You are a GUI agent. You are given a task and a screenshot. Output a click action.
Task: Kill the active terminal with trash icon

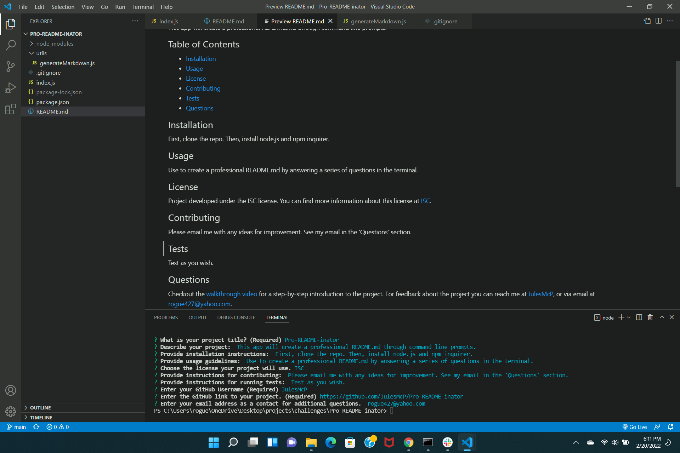click(x=650, y=317)
